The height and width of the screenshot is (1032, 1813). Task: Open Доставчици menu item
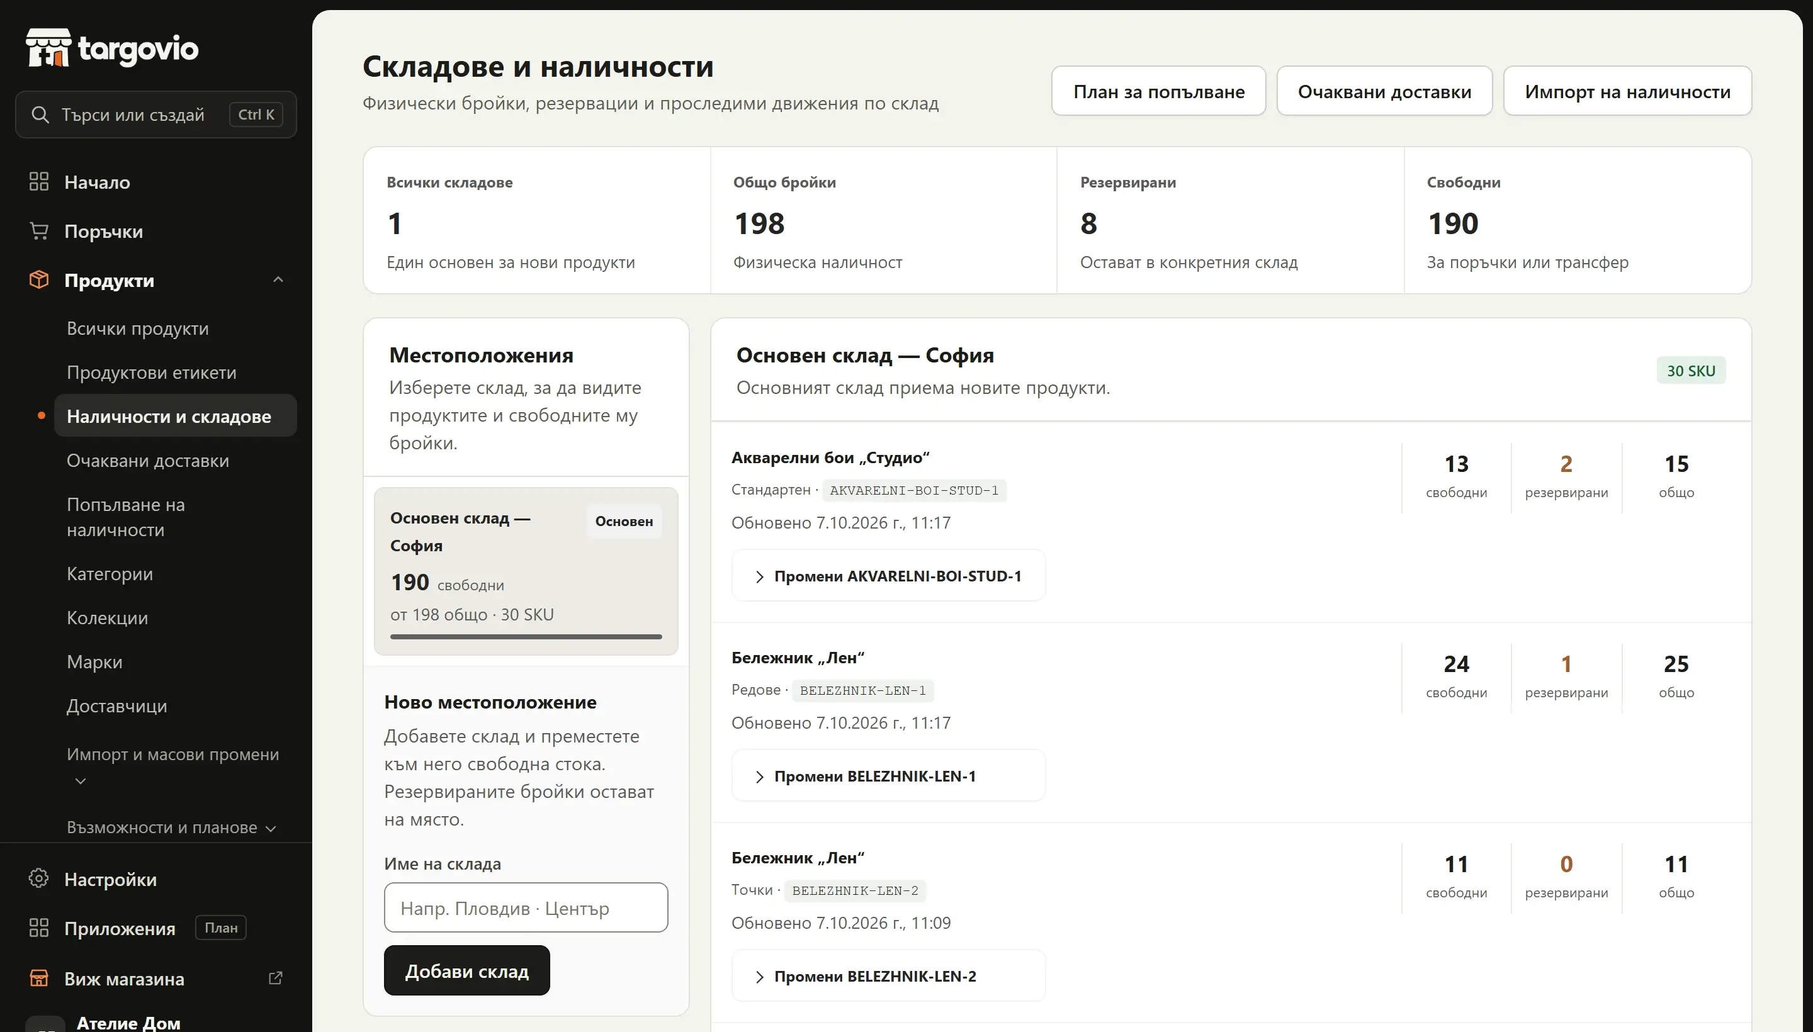(x=116, y=705)
